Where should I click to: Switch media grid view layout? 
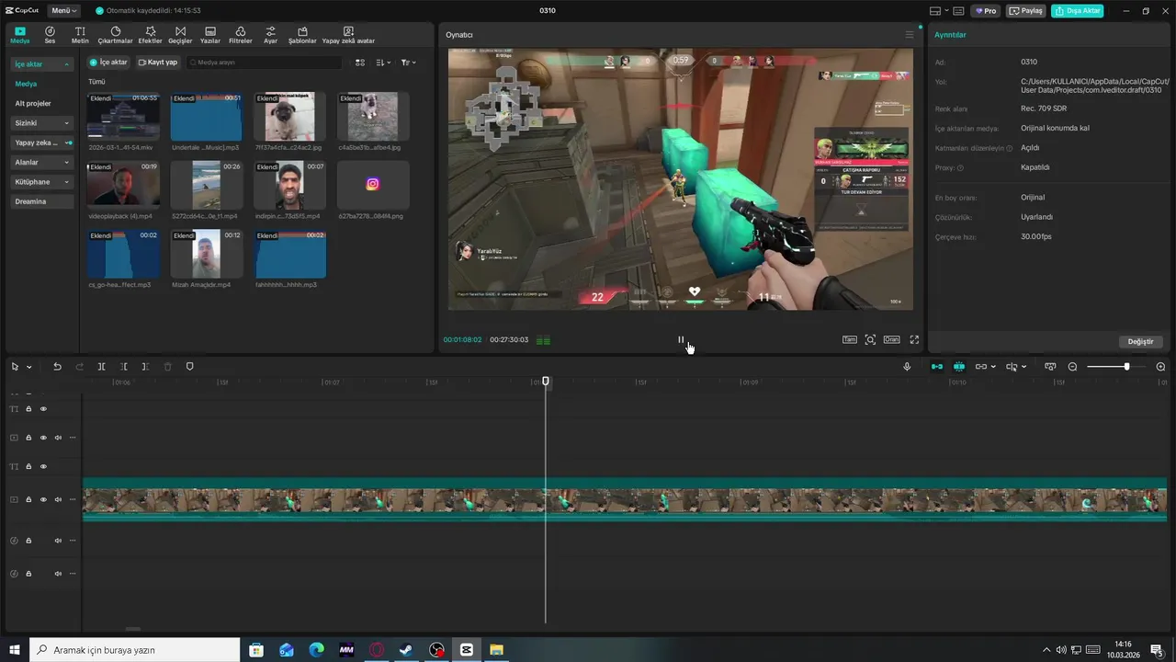click(360, 63)
